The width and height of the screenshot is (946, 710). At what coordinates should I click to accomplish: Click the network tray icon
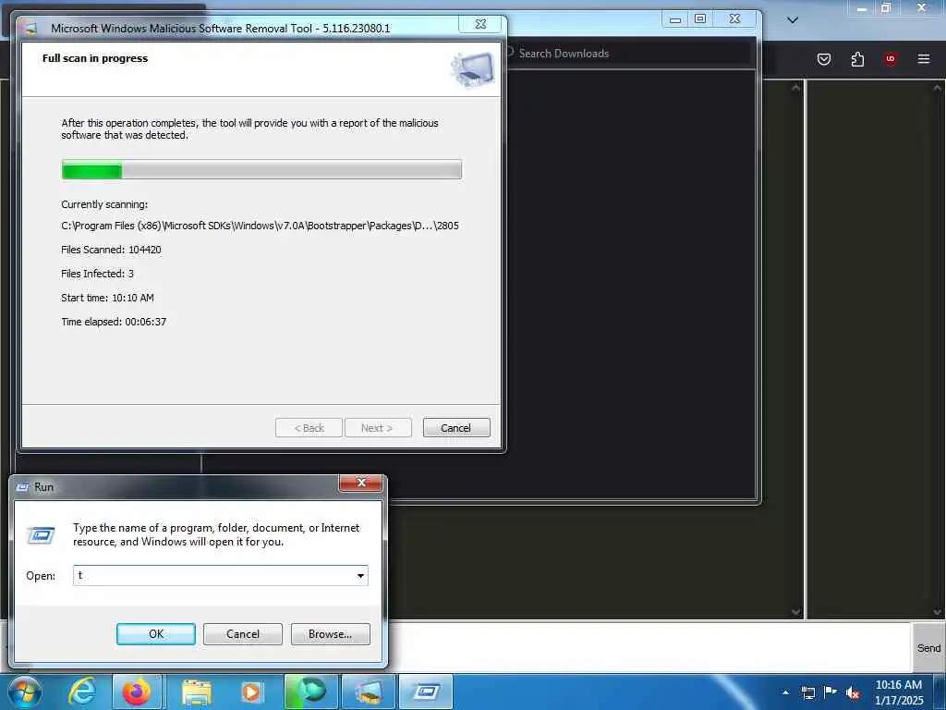[807, 692]
